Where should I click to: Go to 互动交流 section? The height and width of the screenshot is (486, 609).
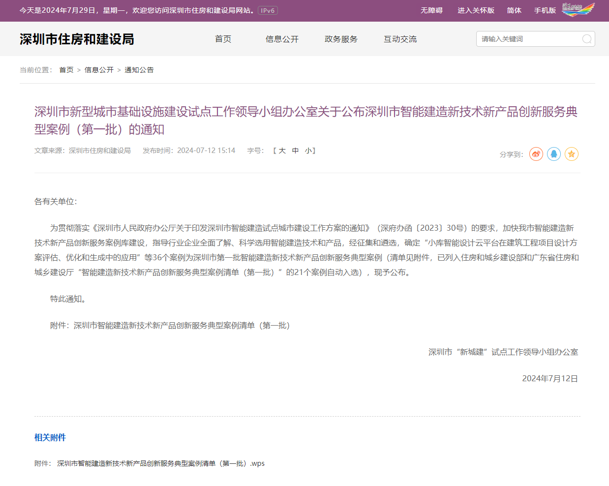point(400,39)
